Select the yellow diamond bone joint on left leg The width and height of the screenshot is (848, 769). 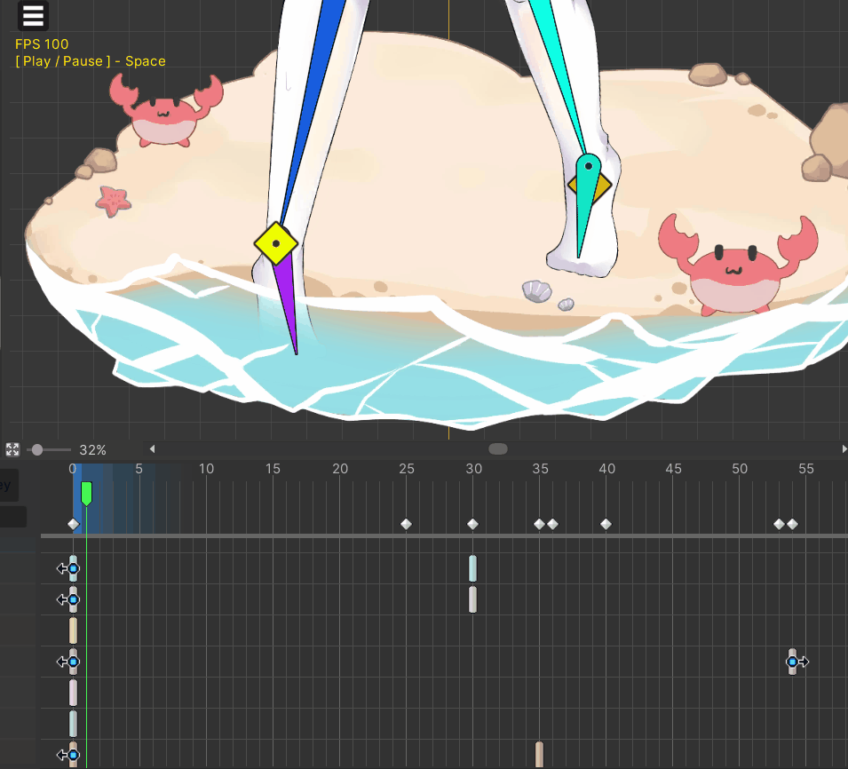(276, 243)
